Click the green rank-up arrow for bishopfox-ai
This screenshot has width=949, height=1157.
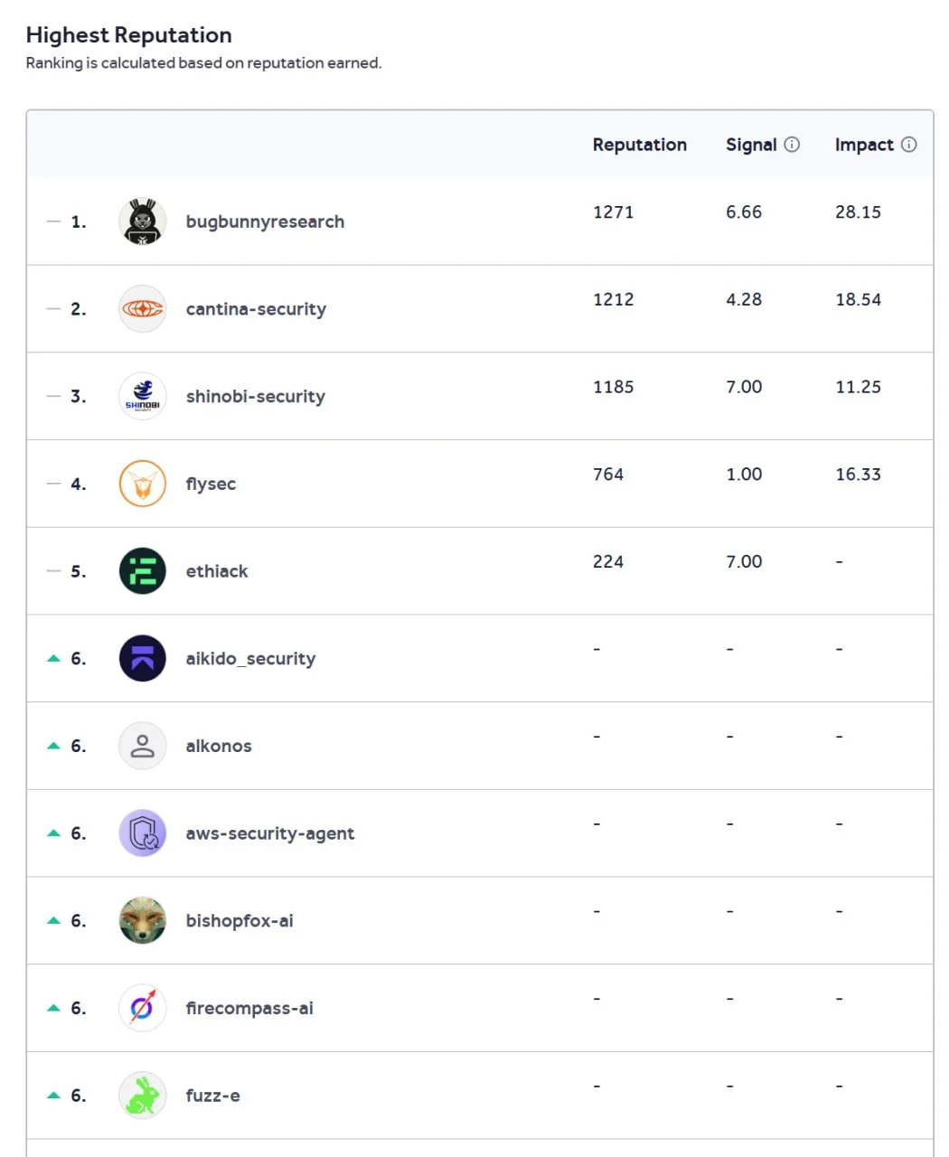(x=53, y=920)
